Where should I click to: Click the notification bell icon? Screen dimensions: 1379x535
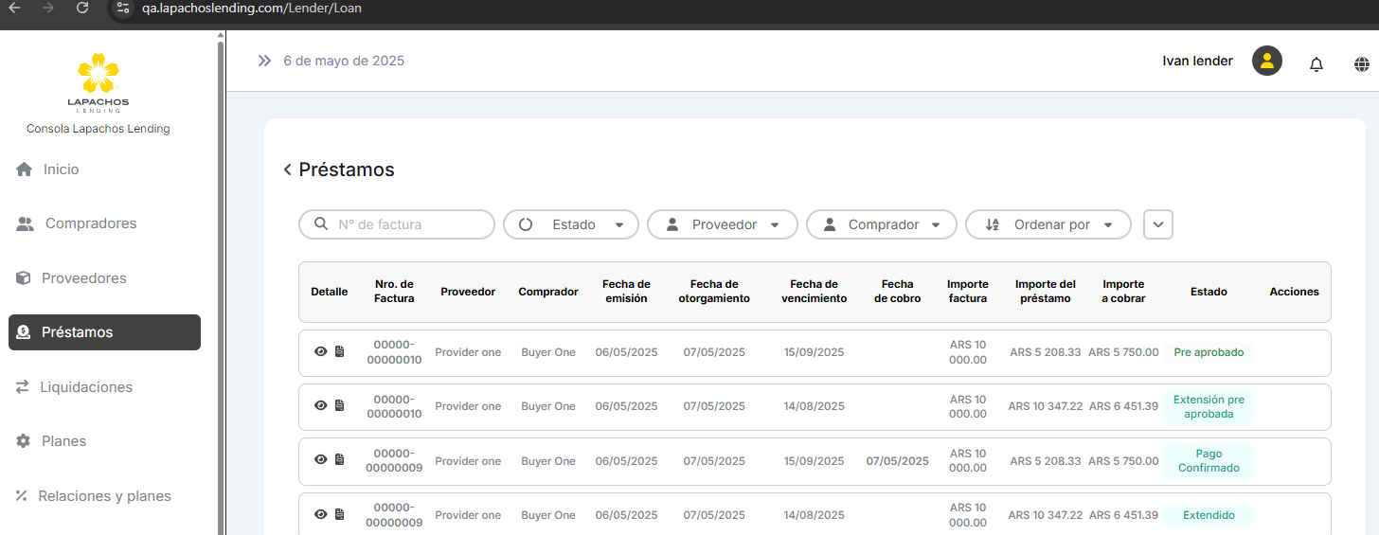click(x=1316, y=64)
